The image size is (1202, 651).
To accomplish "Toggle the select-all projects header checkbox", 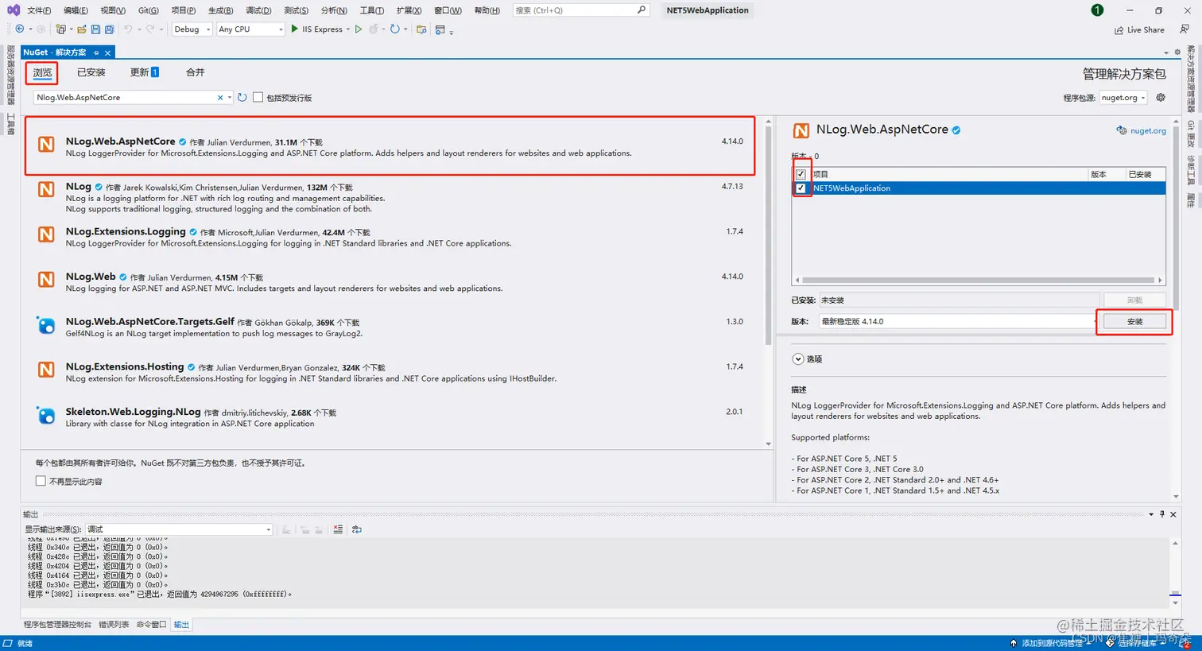I will point(801,174).
